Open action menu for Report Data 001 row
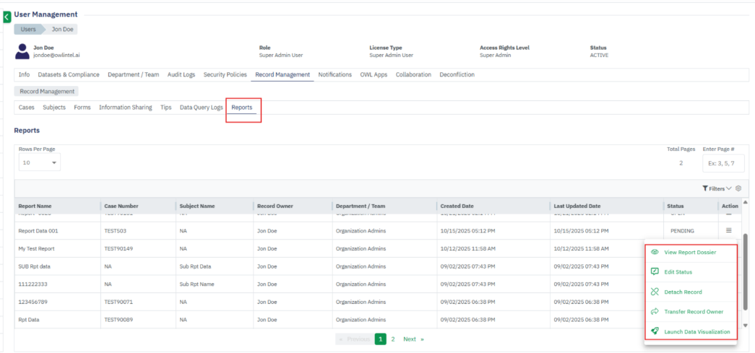Viewport: 755px width, 353px height. tap(728, 231)
